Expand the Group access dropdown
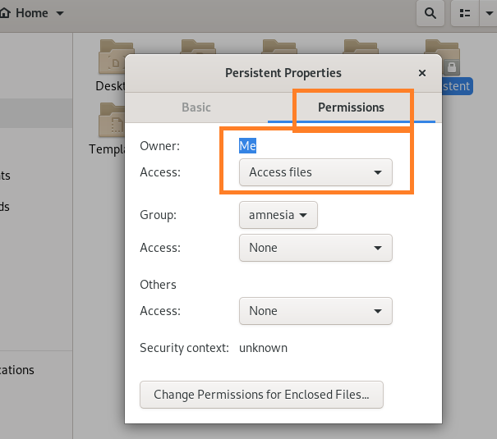Viewport: 497px width, 439px height. tap(315, 248)
